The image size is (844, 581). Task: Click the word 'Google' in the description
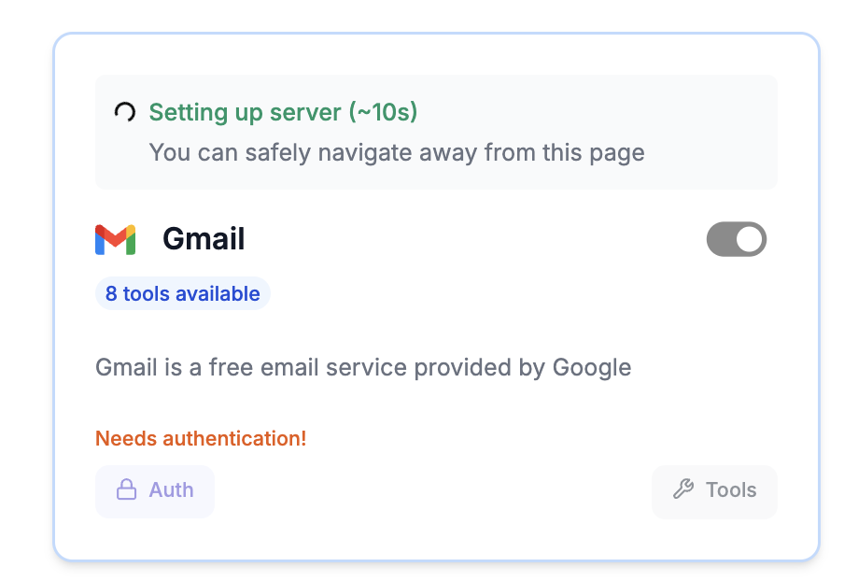[592, 367]
